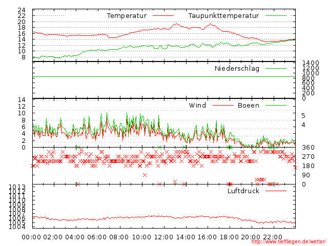The image size is (328, 246).
Task: Click the 360 wind direction axis value
Action: pos(308,148)
